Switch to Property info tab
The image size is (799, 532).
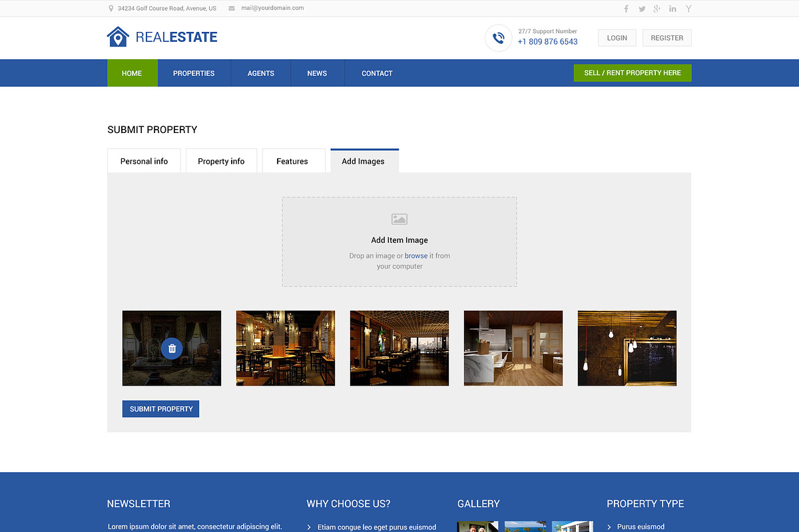tap(221, 161)
